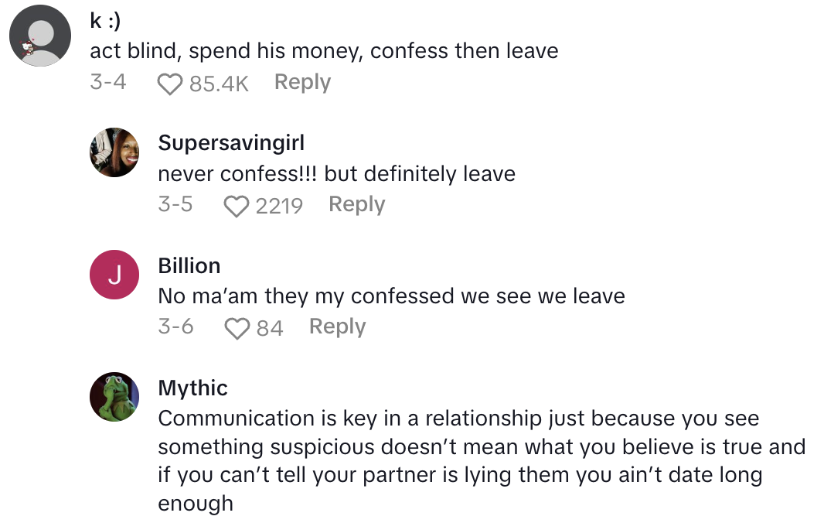Like Billion's comment with the heart icon
This screenshot has width=824, height=523.
click(x=237, y=328)
